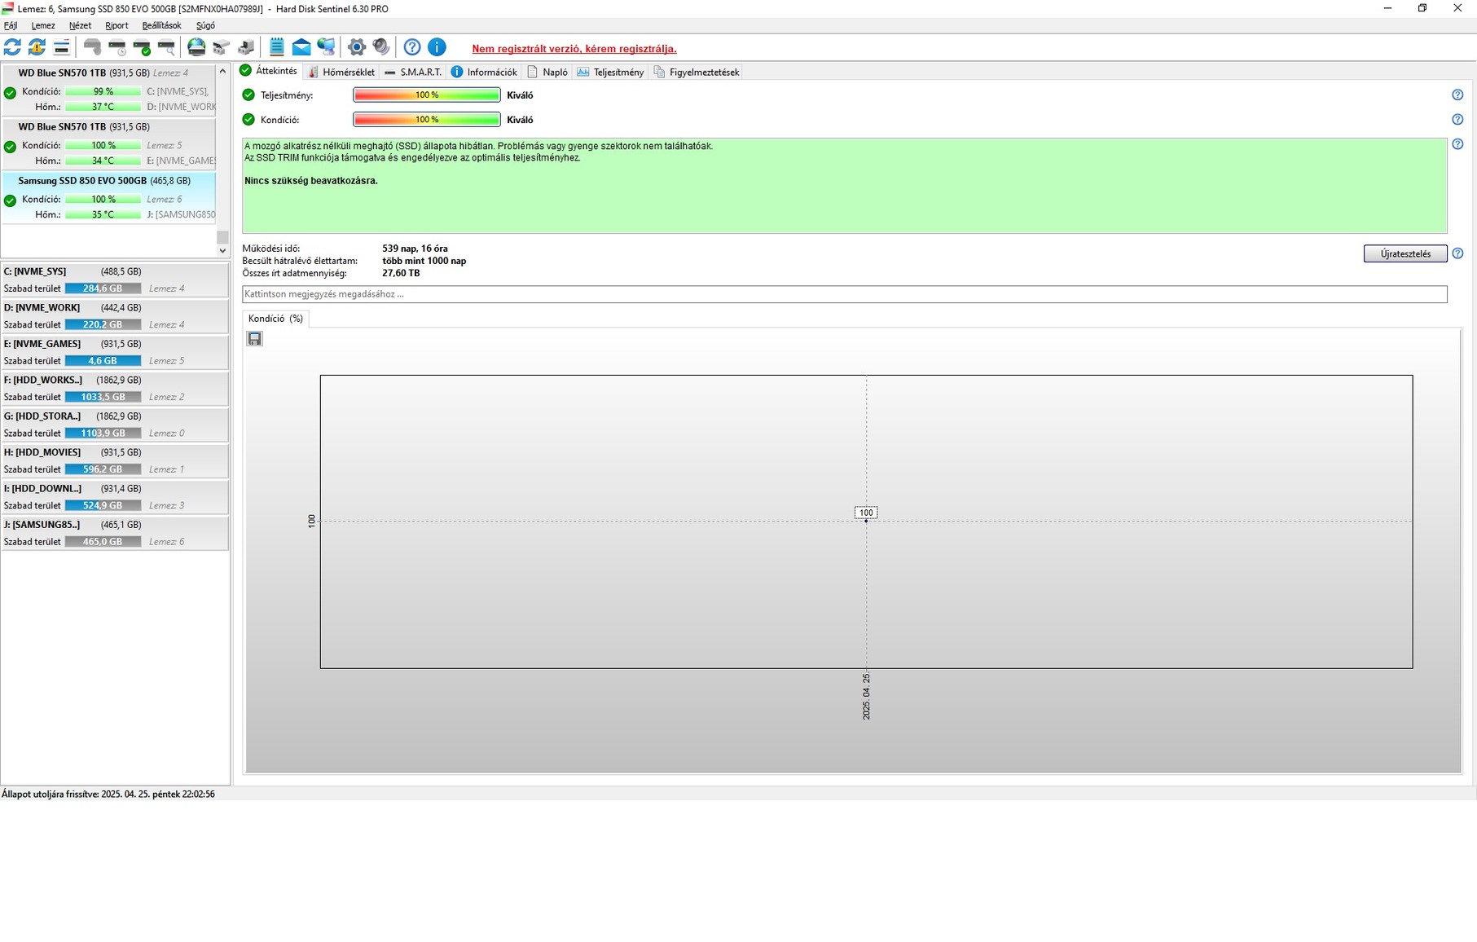Open the Lemez menu
Screen dimensions: 1477x942
click(43, 25)
